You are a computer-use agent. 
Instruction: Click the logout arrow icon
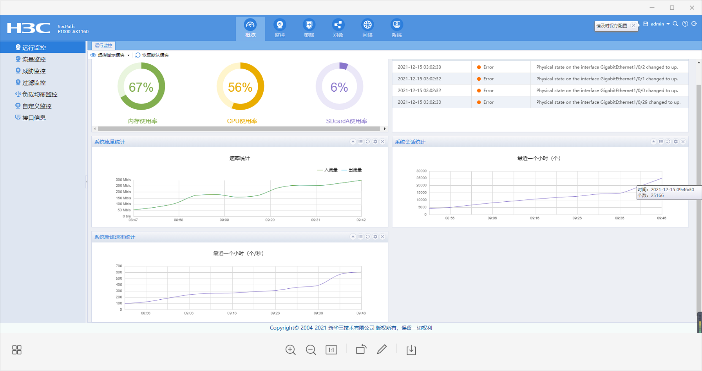click(694, 24)
